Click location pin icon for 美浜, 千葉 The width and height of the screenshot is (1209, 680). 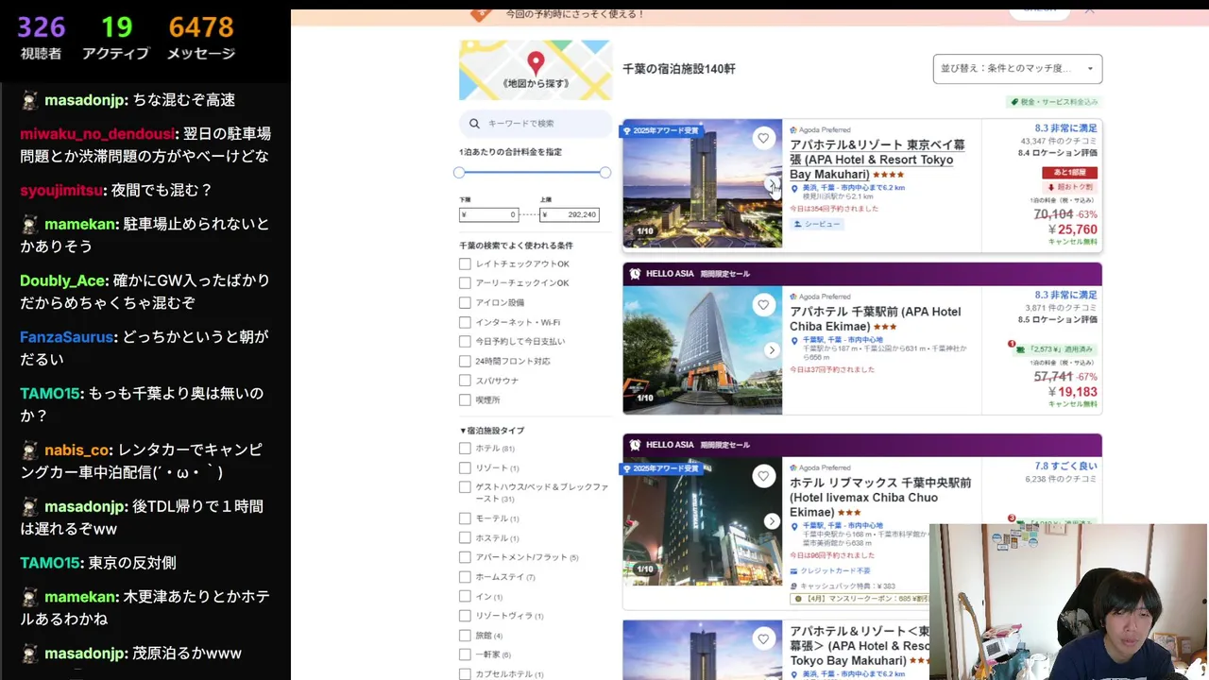795,188
